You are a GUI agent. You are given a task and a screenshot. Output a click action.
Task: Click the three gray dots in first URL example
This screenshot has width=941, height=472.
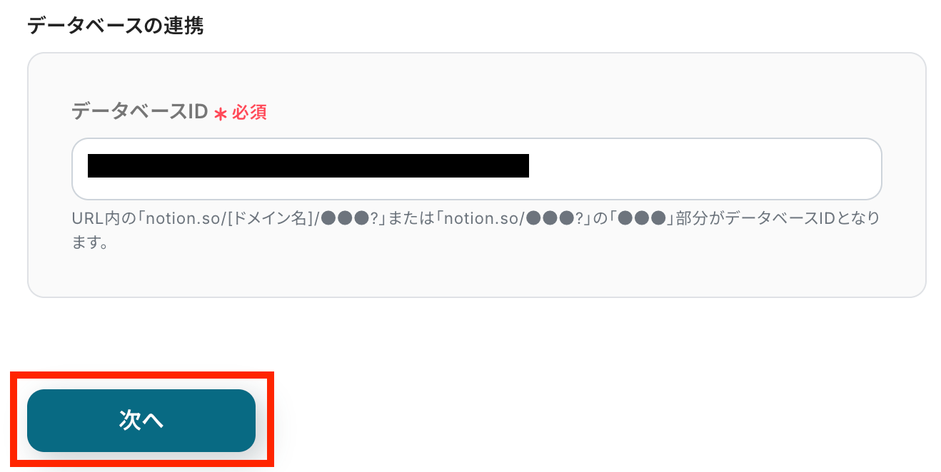pyautogui.click(x=346, y=218)
